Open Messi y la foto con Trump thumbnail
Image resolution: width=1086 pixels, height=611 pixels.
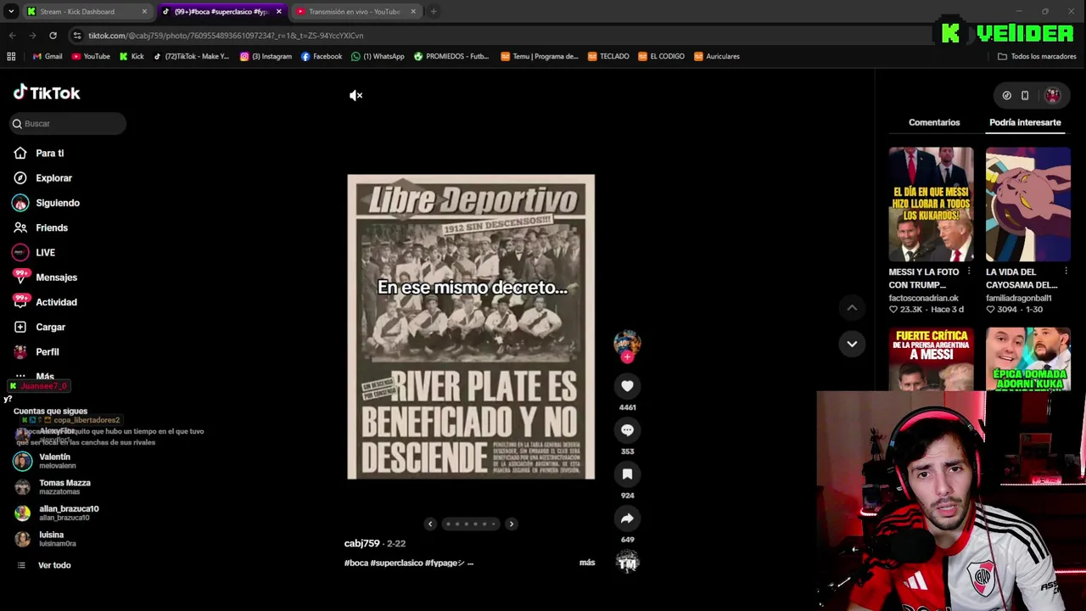931,205
